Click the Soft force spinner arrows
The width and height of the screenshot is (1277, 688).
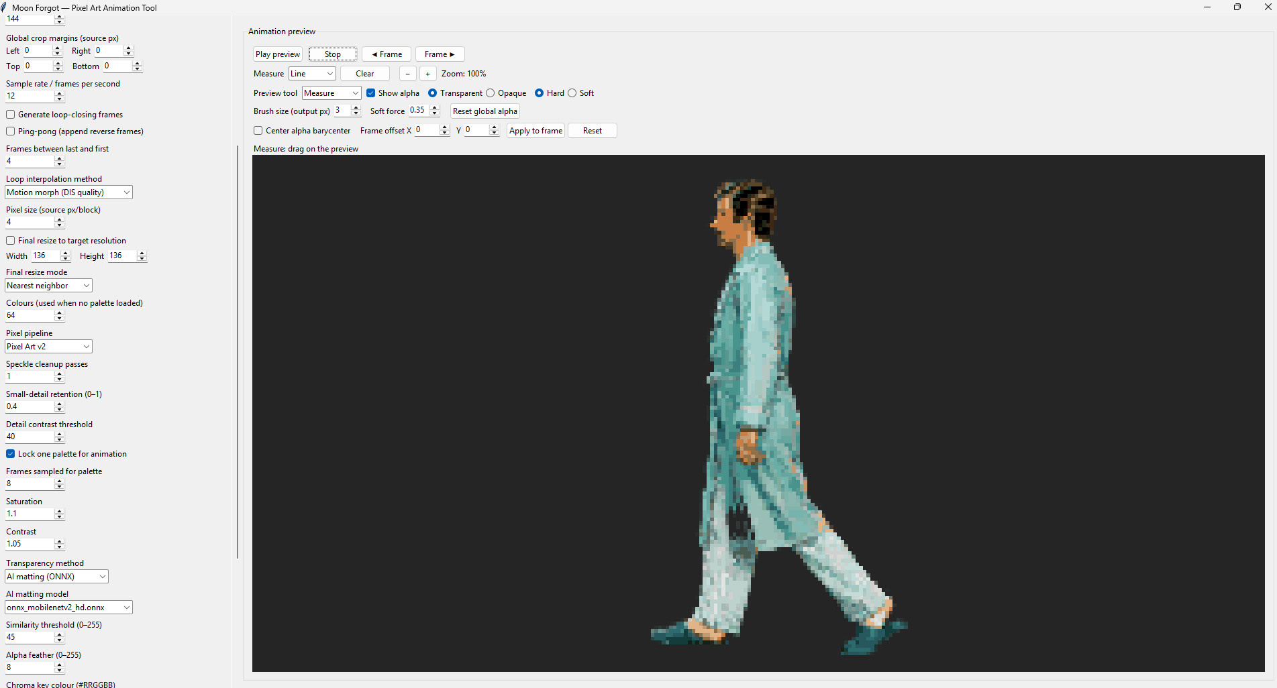[x=435, y=111]
